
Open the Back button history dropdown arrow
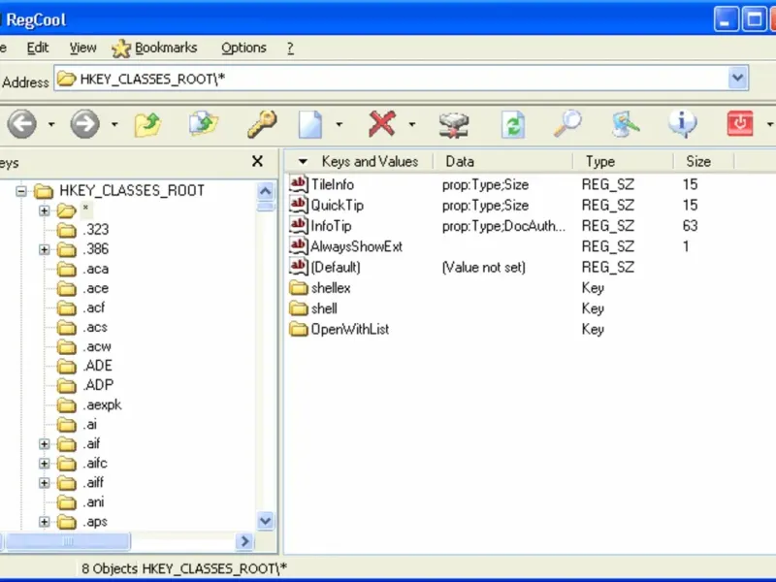51,124
